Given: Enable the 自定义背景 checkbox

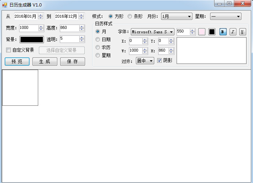Looking at the screenshot, I should coord(8,50).
